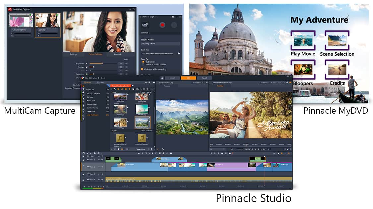The image size is (373, 209).
Task: Open the effects (fx) library category
Action: (x=83, y=95)
